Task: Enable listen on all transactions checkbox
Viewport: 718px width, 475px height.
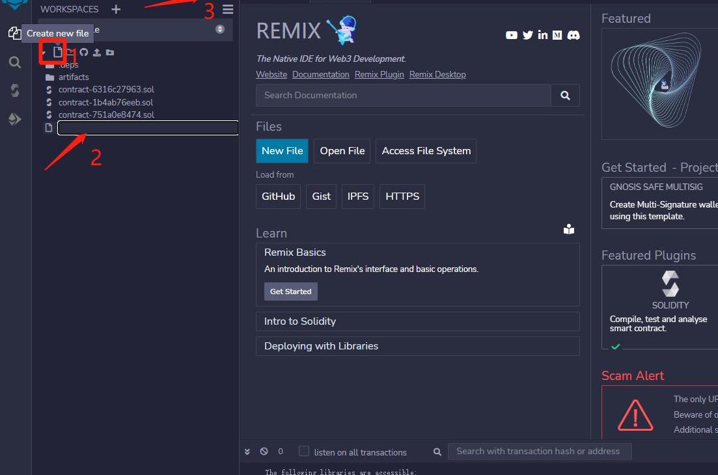Action: [x=303, y=451]
